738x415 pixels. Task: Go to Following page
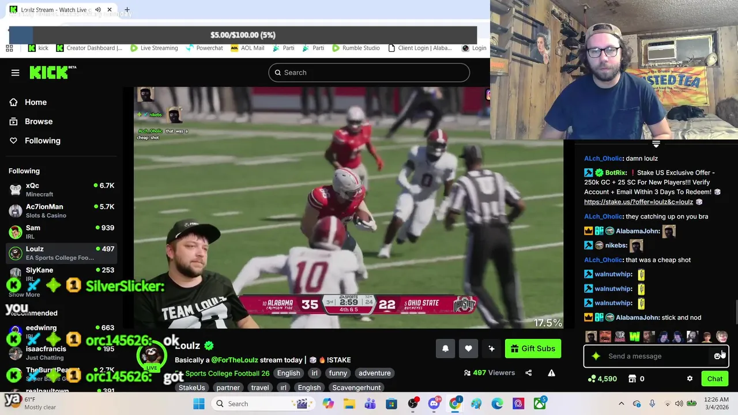43,141
